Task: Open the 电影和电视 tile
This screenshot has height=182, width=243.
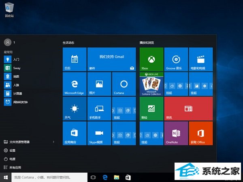Action: [201, 59]
